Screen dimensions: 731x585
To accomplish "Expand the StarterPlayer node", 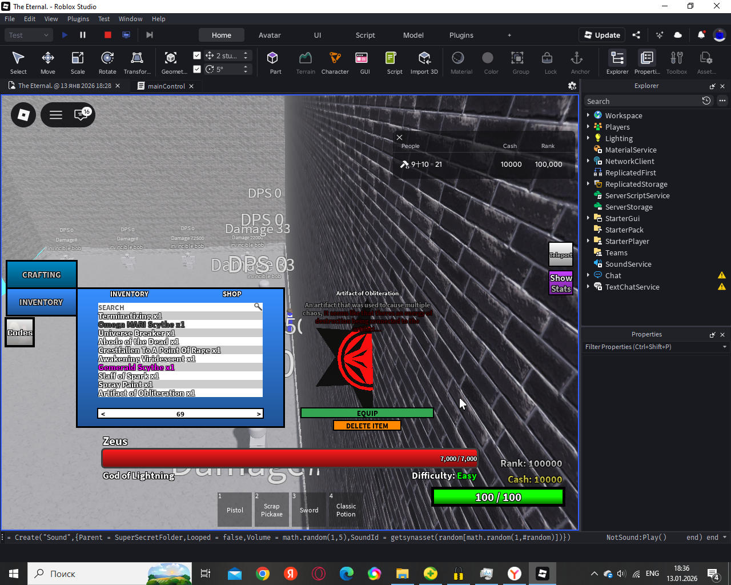I will coord(588,241).
